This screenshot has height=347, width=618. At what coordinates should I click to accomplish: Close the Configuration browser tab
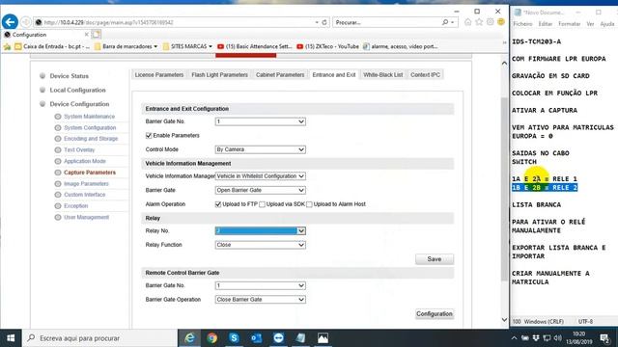86,35
